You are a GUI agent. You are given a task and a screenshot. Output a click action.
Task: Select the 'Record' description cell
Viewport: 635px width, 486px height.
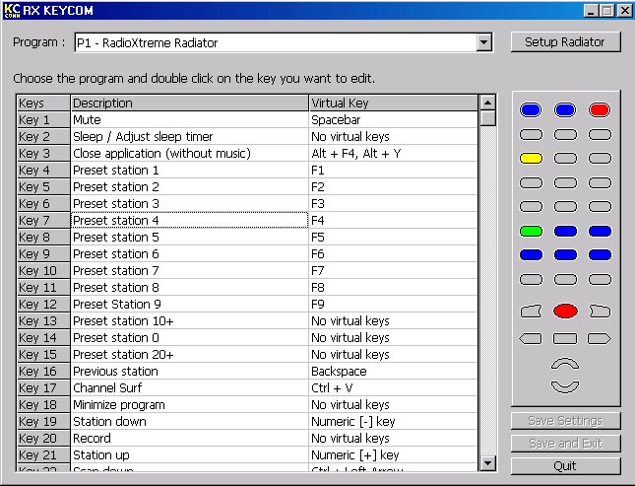tap(190, 438)
